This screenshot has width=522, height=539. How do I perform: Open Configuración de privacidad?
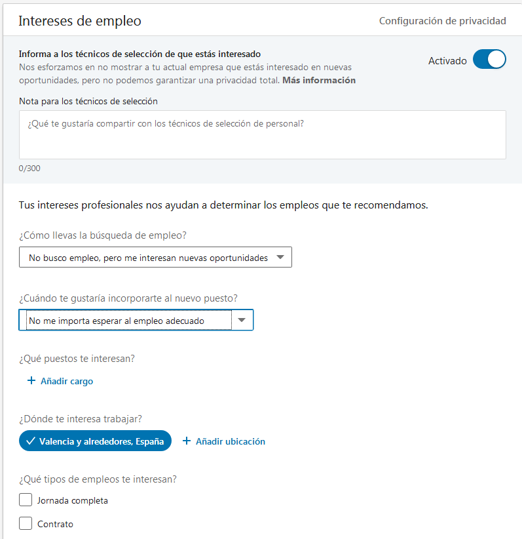[443, 21]
